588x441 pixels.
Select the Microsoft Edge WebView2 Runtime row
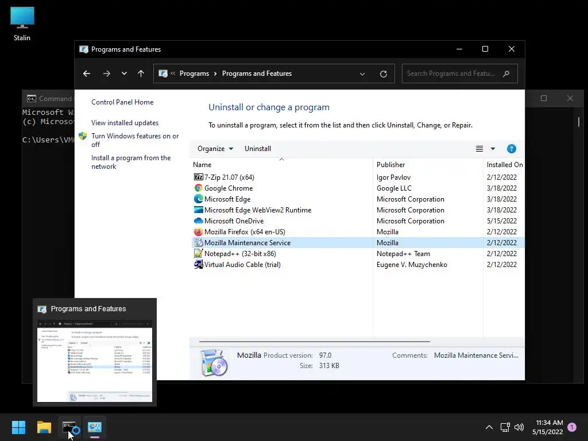click(x=358, y=210)
